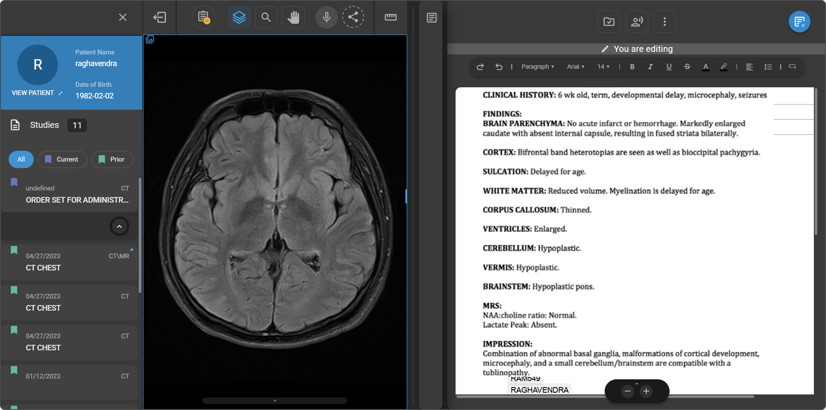Collapse the current study with chevron

click(x=119, y=226)
